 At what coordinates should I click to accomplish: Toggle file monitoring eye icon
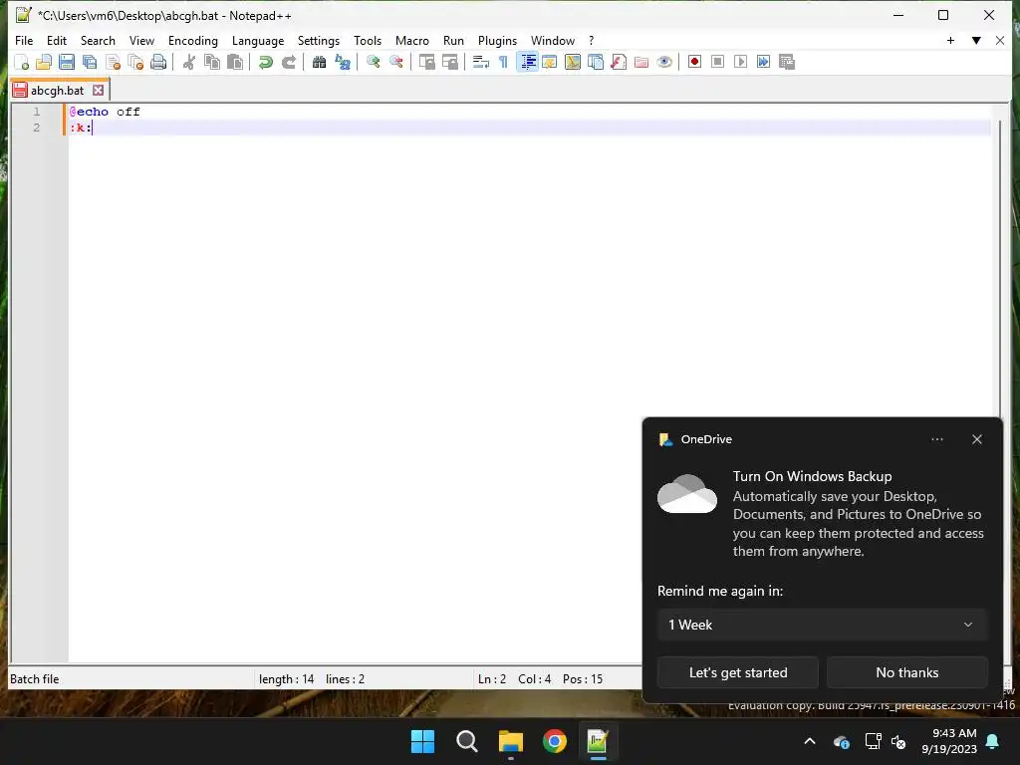pos(664,62)
